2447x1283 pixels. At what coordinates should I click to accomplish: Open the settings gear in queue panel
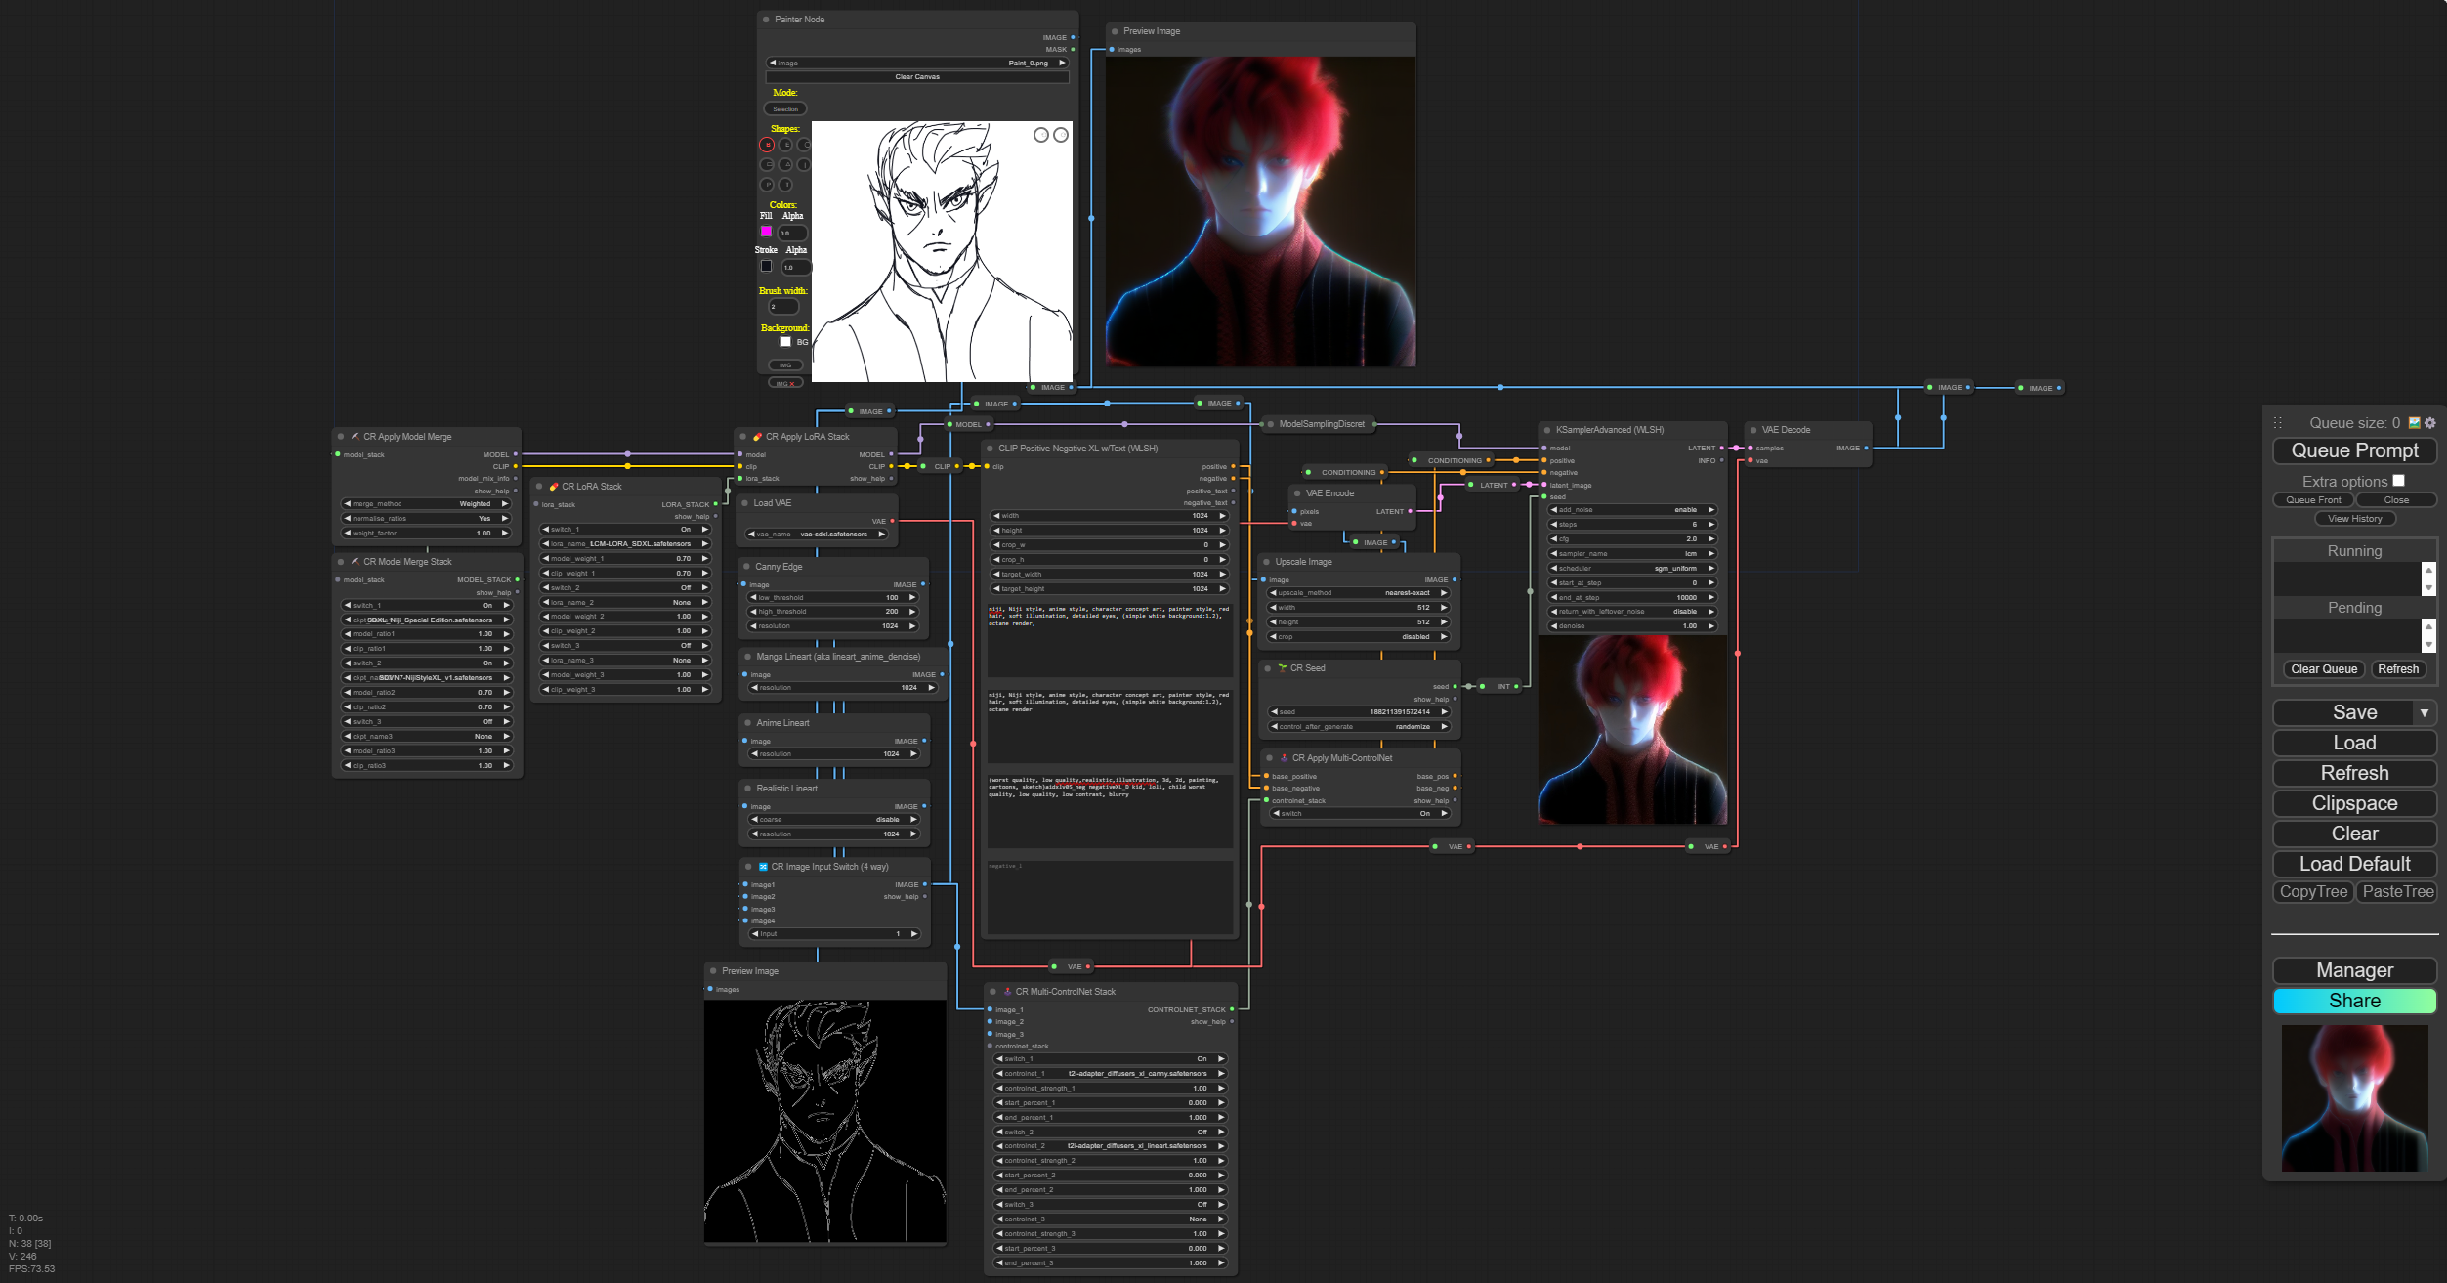click(2430, 423)
